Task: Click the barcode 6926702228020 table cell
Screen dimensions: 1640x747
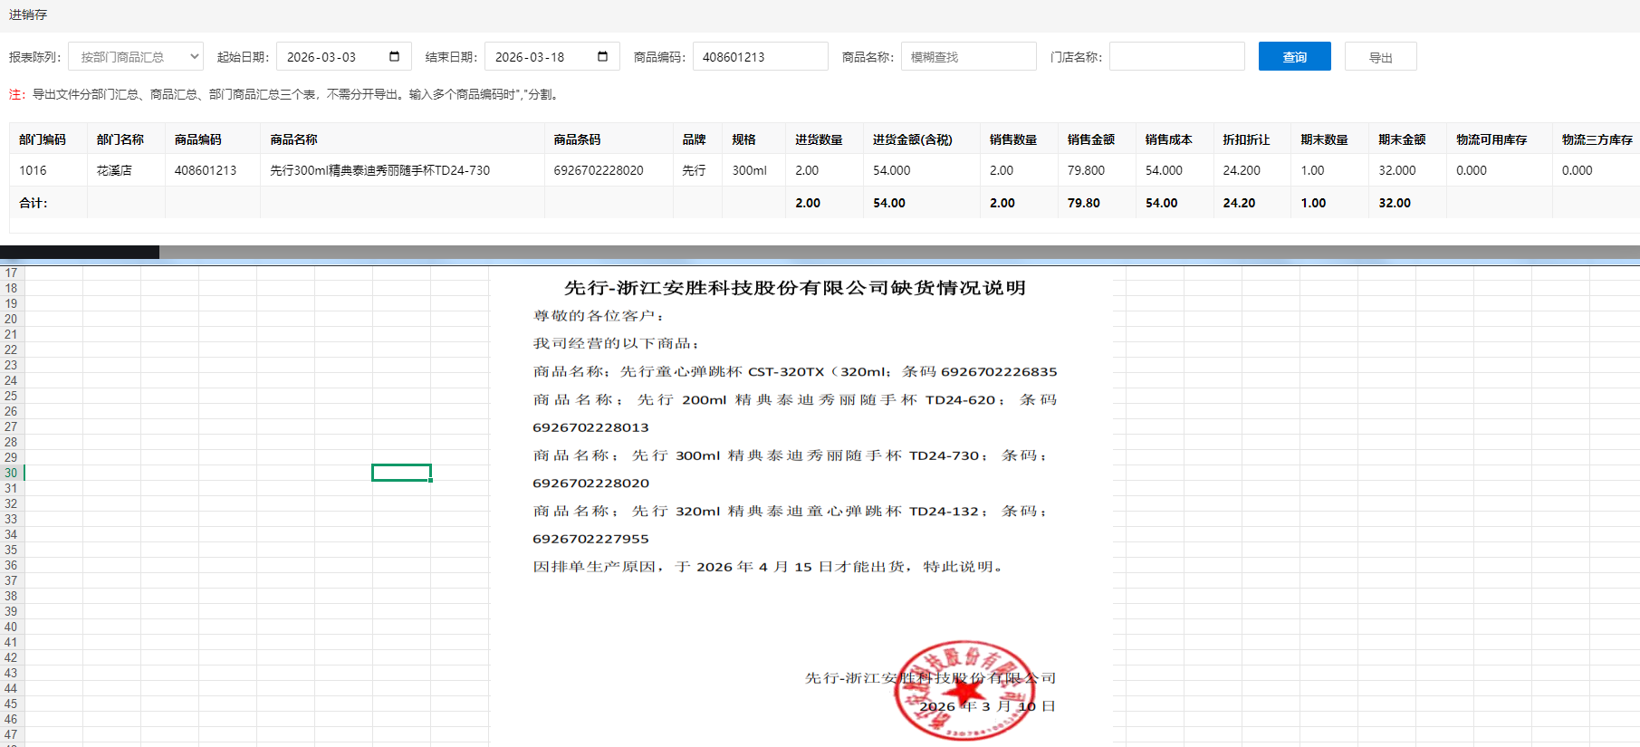Action: coord(599,170)
